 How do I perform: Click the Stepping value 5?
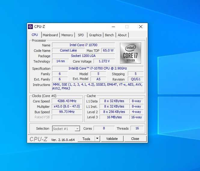click(x=136, y=74)
